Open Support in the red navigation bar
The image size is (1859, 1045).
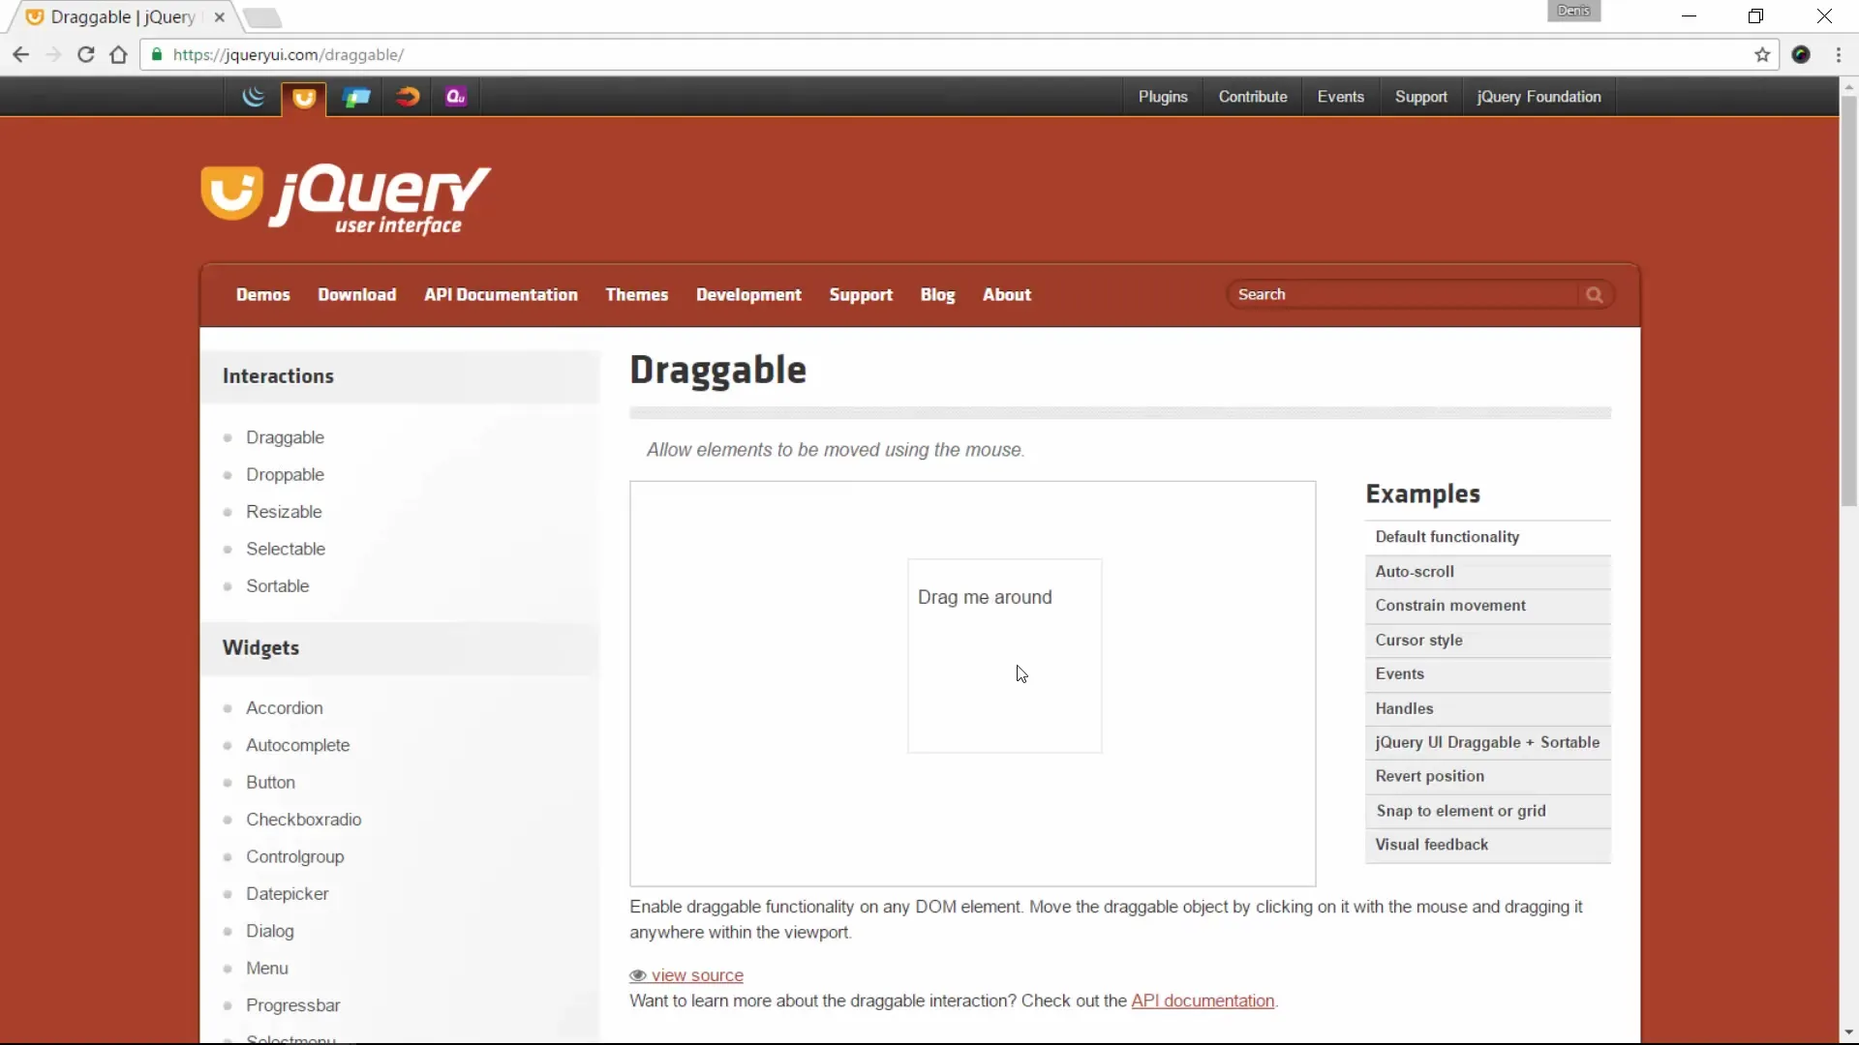coord(861,295)
